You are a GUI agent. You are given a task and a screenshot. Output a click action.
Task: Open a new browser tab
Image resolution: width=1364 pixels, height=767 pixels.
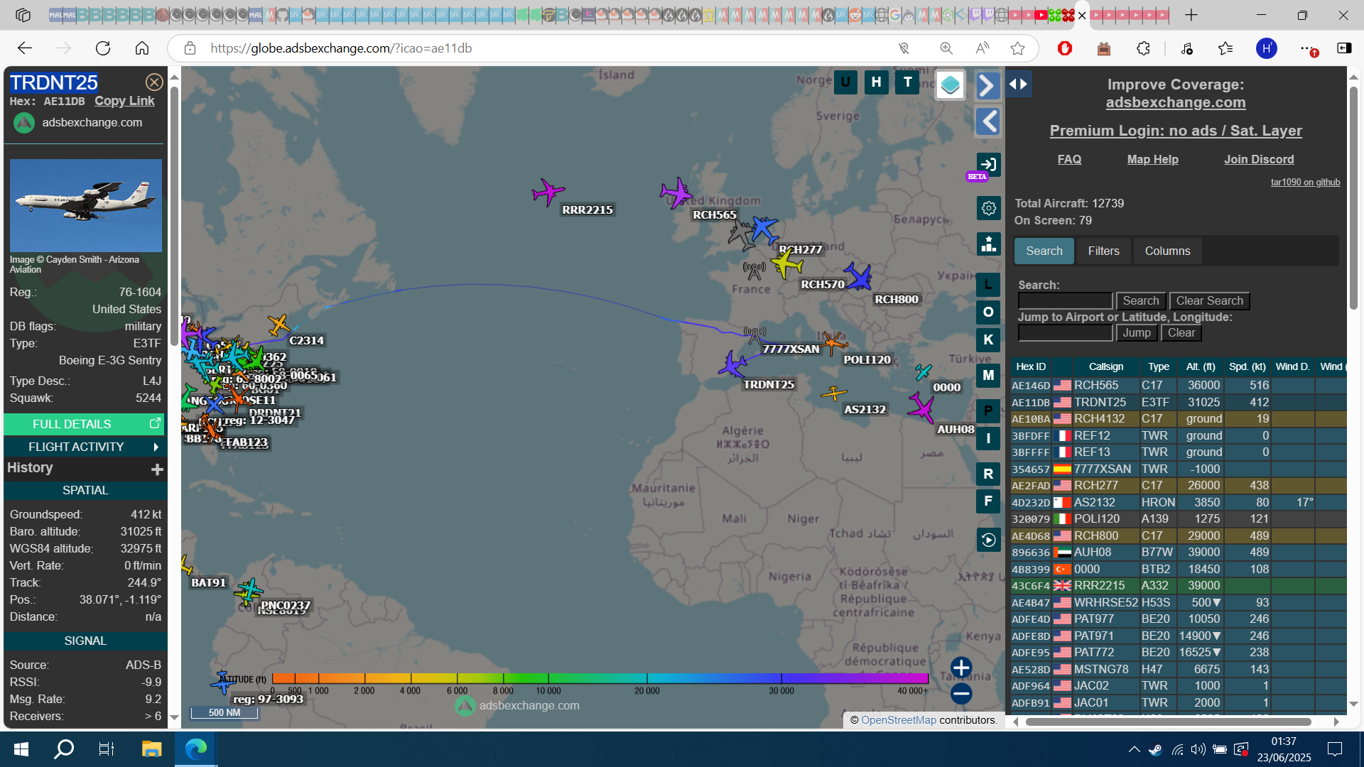point(1191,15)
